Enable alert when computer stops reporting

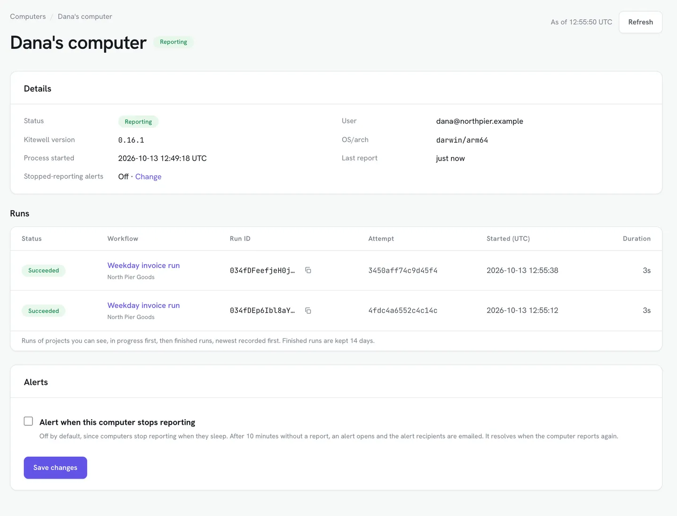(28, 421)
